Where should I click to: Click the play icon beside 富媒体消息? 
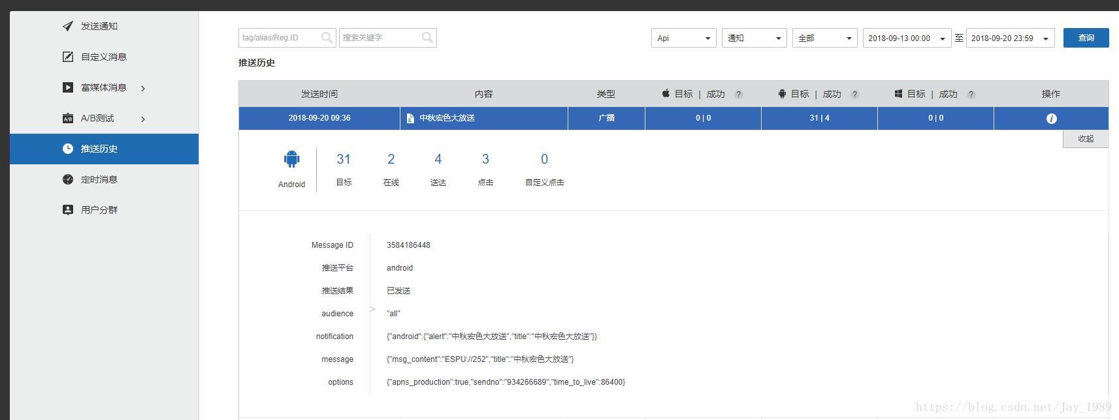click(x=68, y=87)
